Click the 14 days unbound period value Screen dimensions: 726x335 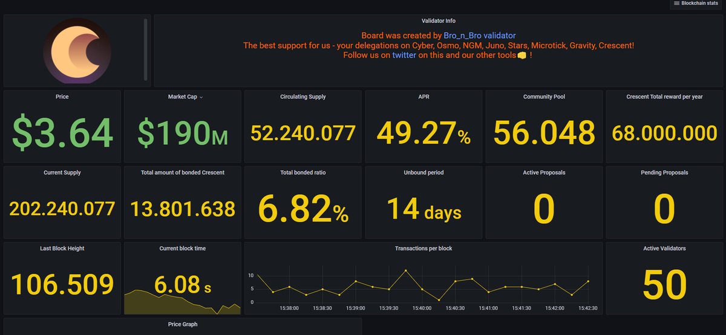pyautogui.click(x=423, y=209)
